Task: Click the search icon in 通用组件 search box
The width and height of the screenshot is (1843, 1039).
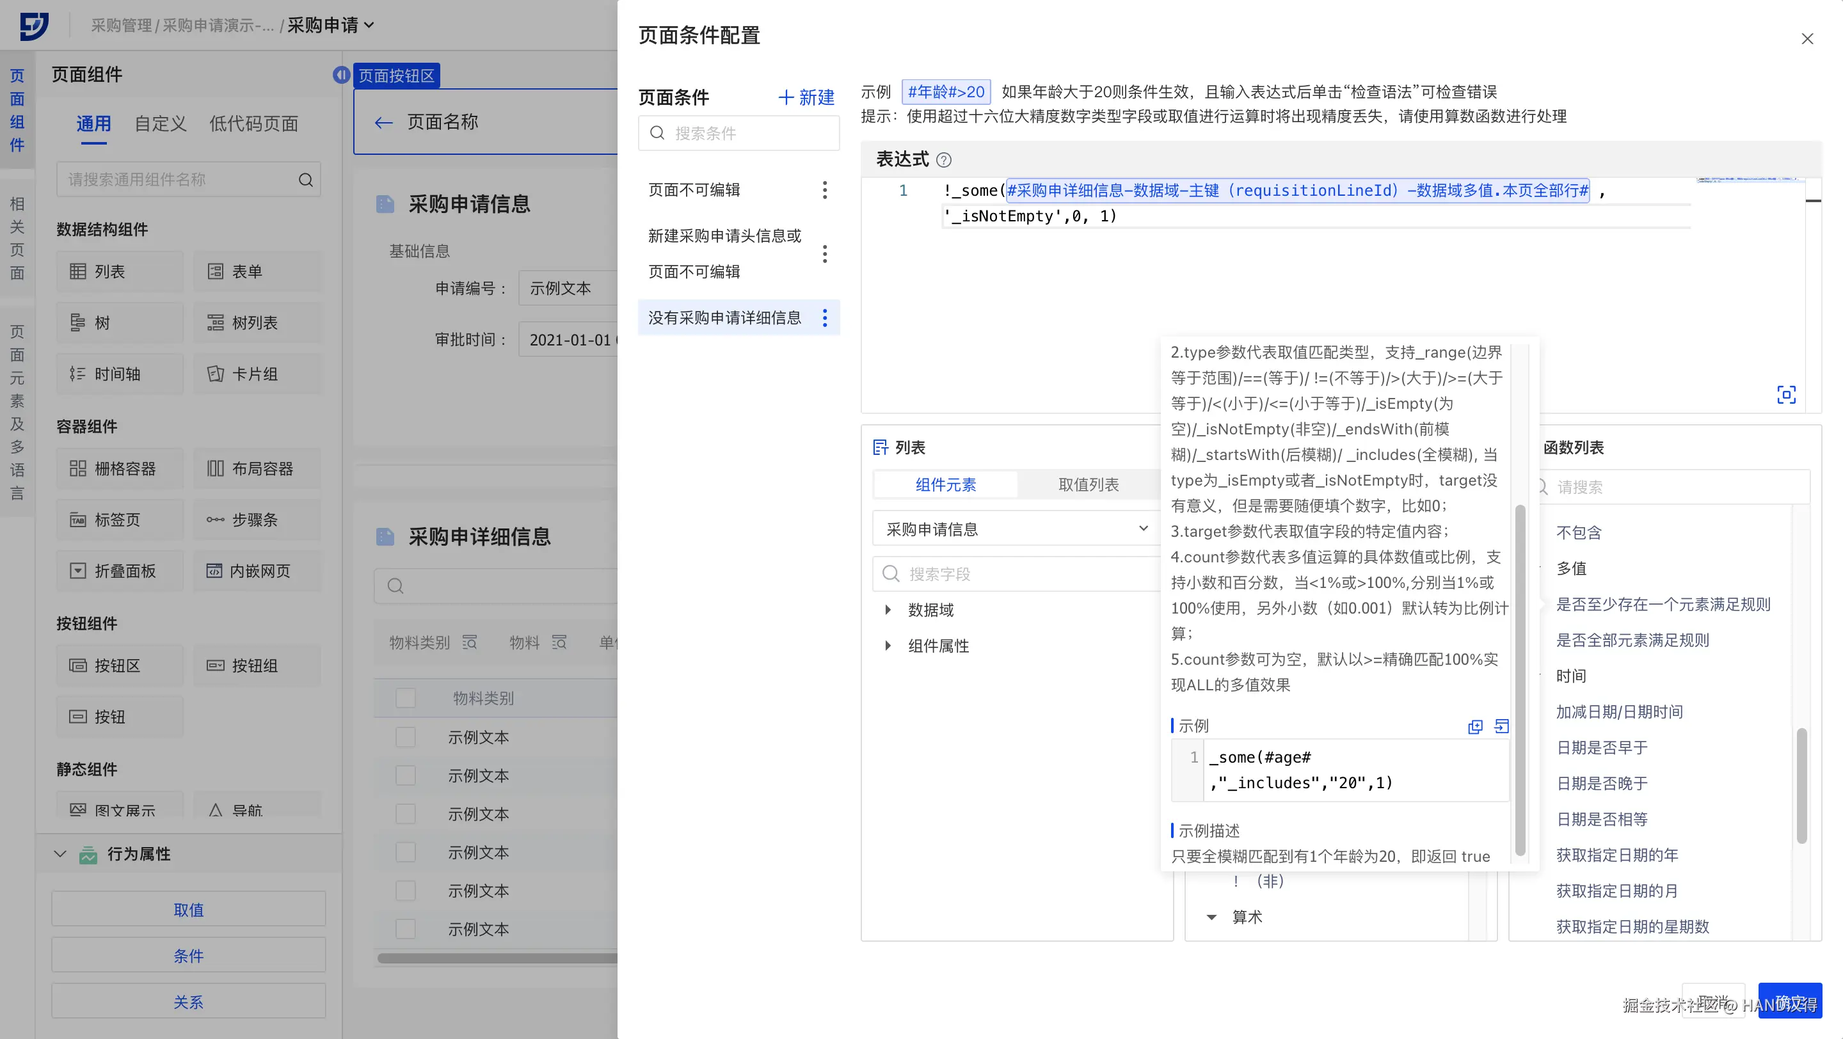Action: [x=305, y=180]
